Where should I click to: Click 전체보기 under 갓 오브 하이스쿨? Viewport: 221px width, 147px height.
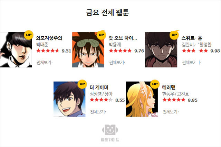[x=117, y=62]
